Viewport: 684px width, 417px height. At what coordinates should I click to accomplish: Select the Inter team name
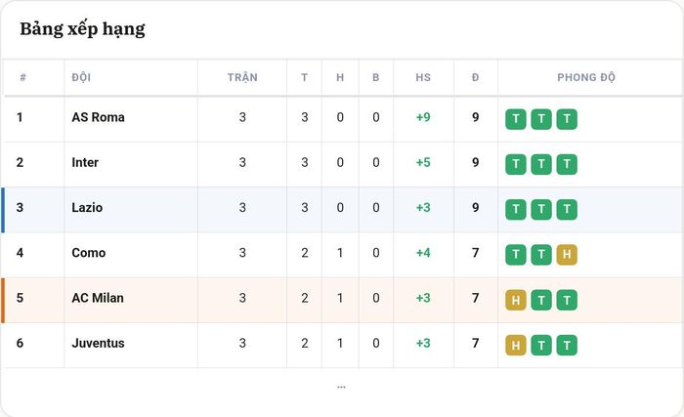[85, 162]
